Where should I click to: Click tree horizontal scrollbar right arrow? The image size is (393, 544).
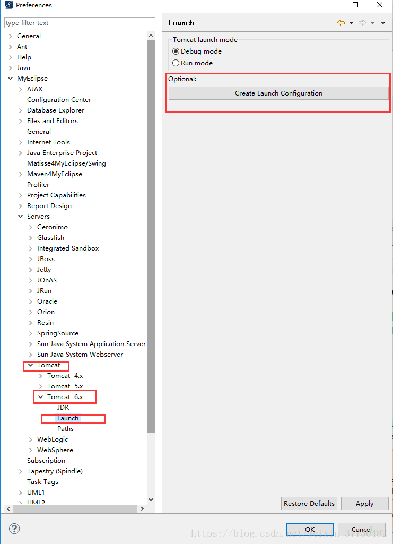click(142, 508)
